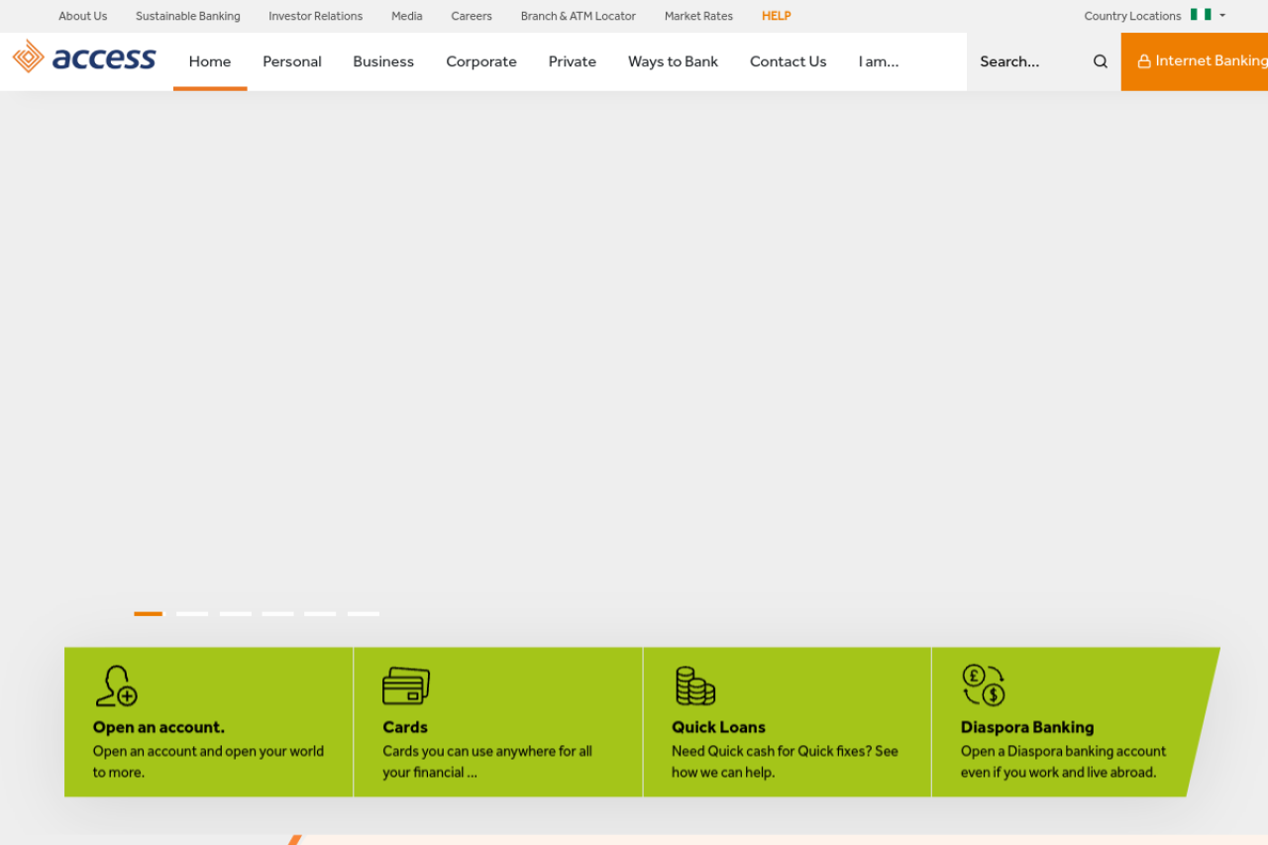Expand the "I am..." menu
This screenshot has height=845, width=1268.
tap(879, 61)
